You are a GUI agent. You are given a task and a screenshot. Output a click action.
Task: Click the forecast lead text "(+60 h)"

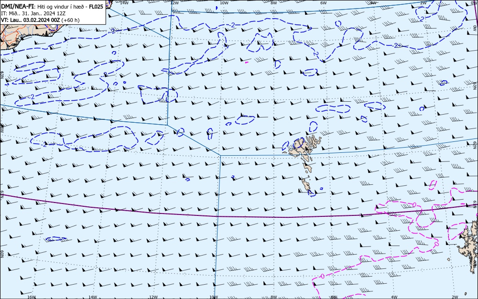70,20
